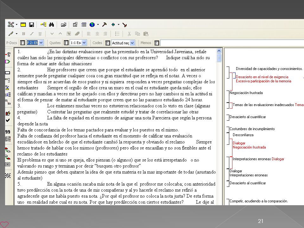
Task: Click the black checkmark sidebar icon
Action: click(x=8, y=120)
